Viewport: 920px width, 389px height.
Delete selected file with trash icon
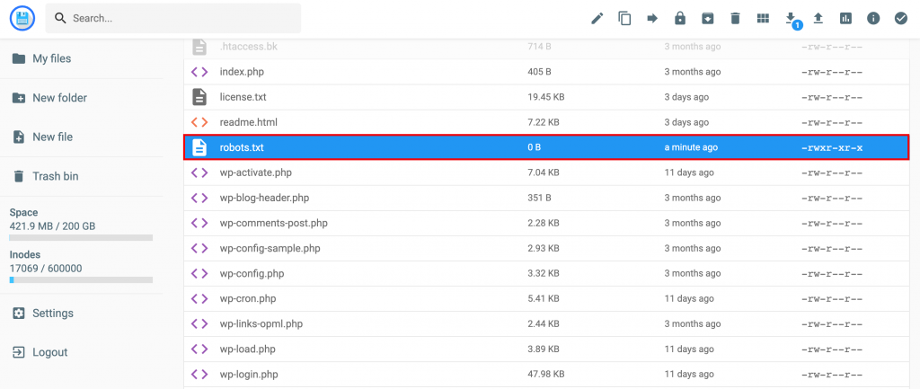[x=735, y=18]
